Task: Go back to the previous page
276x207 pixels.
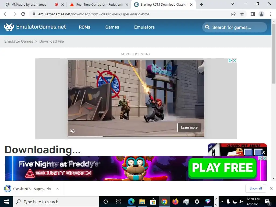Action: tap(6, 14)
